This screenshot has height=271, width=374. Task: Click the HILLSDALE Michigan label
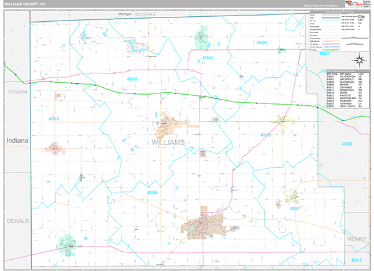pyautogui.click(x=145, y=14)
